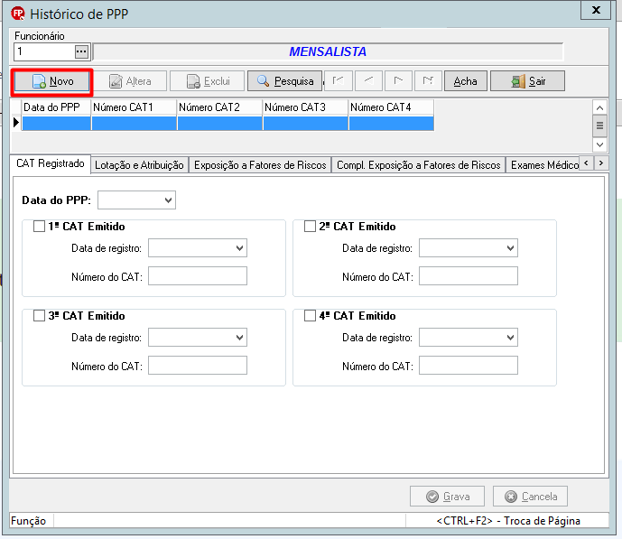The width and height of the screenshot is (622, 539).
Task: Open the Exposição a Fatores de Riscos tab
Action: pyautogui.click(x=260, y=165)
